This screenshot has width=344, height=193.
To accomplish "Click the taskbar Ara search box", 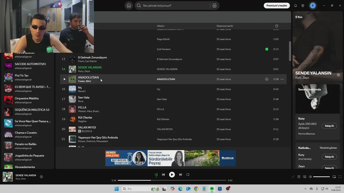I will (140, 189).
